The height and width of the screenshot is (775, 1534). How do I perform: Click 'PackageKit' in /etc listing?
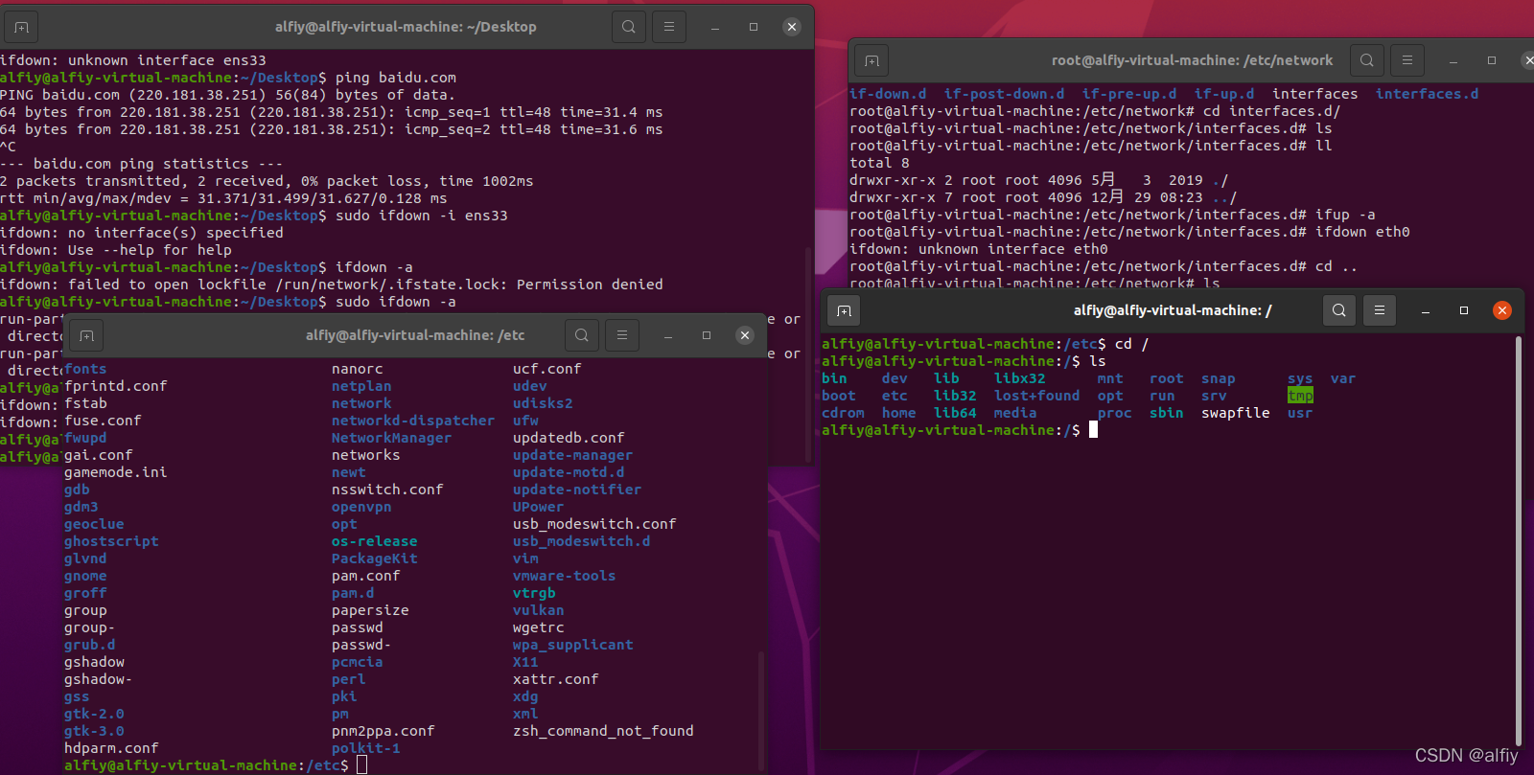click(x=374, y=558)
